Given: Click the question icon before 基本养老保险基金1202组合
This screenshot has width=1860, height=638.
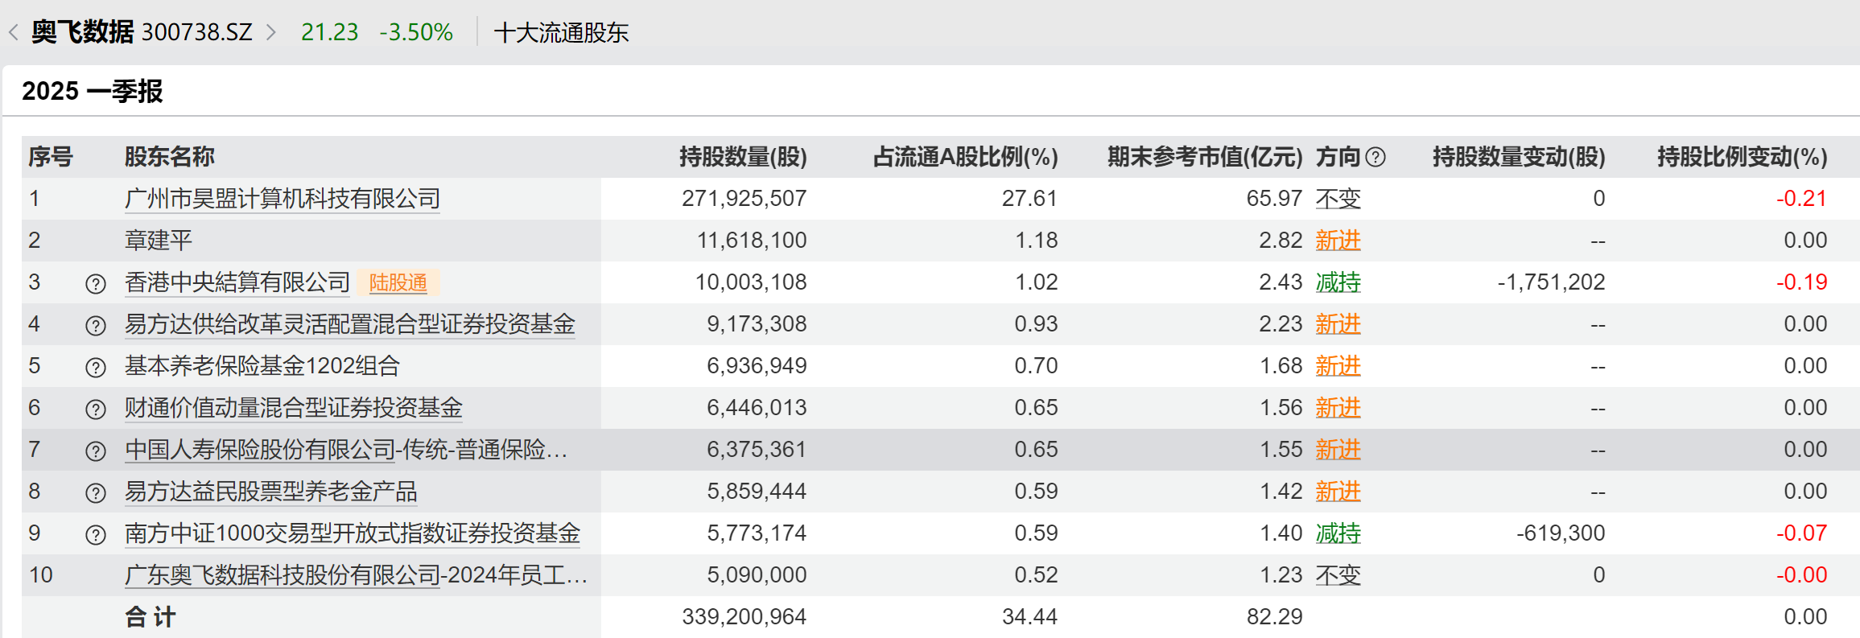Looking at the screenshot, I should 96,367.
